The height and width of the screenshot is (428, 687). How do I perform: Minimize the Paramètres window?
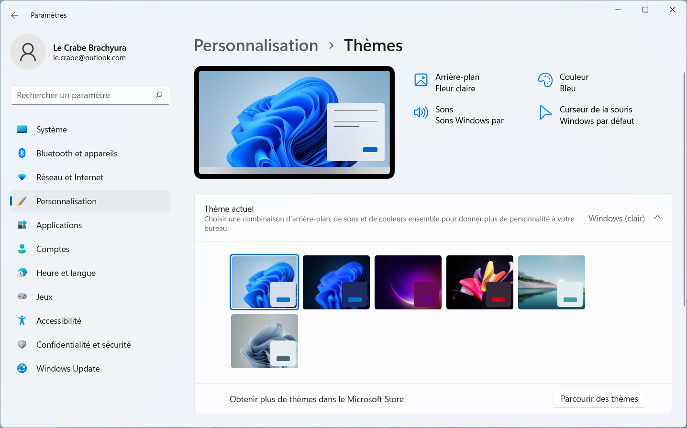pyautogui.click(x=618, y=10)
